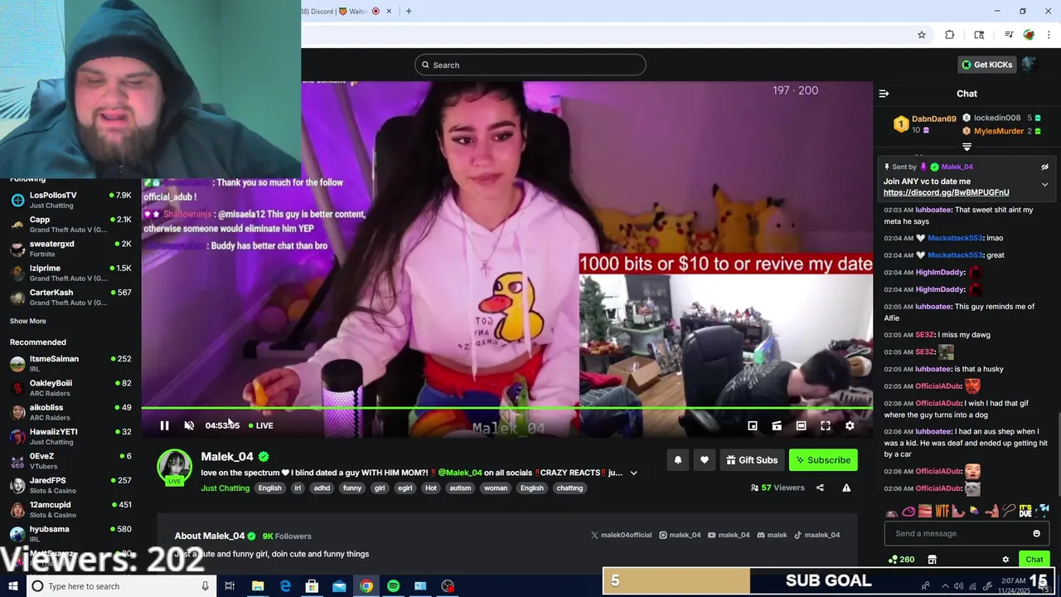Open CarterKash channel in sidebar
The width and height of the screenshot is (1061, 597).
[x=70, y=297]
